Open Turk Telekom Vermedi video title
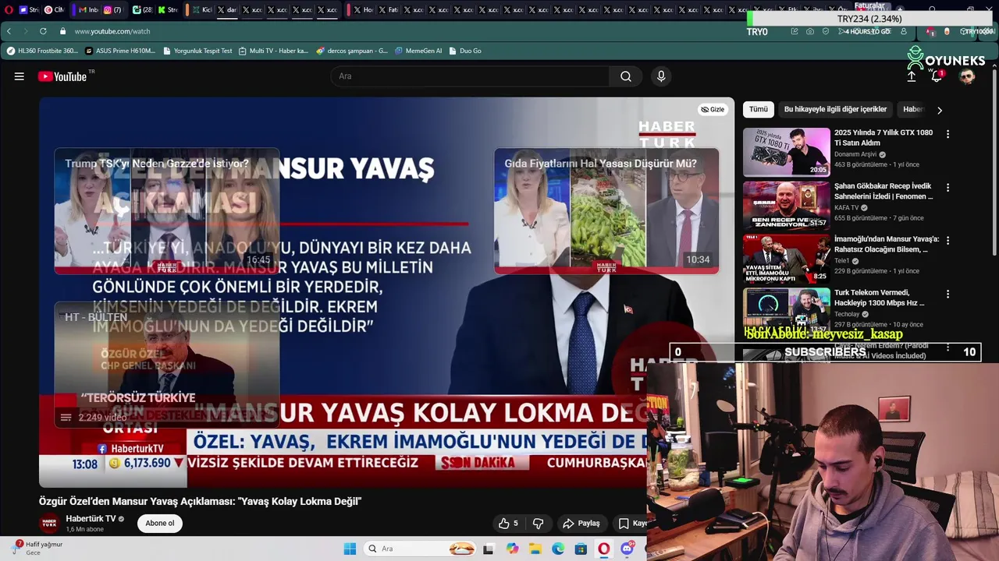Viewport: 999px width, 561px height. pos(880,298)
